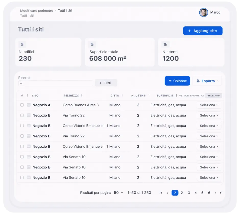Click the icon above Superficie totale
Viewport: 240px width, 215px height.
92,45
